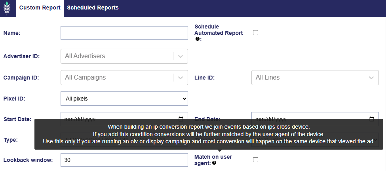Screen dimensions: 386x171
Task: Click the leaf logo icon
Action: [8, 8]
